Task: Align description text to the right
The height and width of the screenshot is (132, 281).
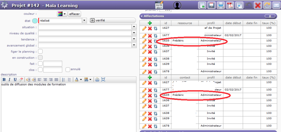Action: pyautogui.click(x=51, y=80)
